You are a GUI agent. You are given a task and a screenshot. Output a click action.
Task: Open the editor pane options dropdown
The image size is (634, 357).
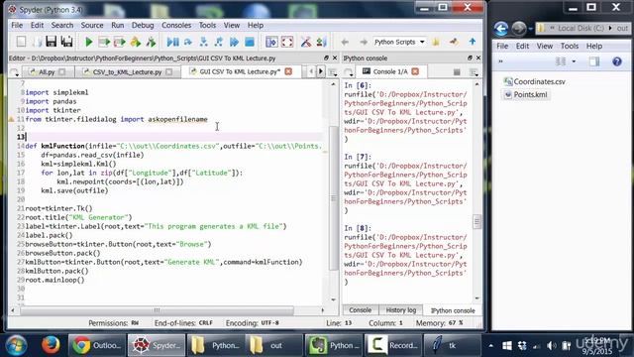coord(333,72)
